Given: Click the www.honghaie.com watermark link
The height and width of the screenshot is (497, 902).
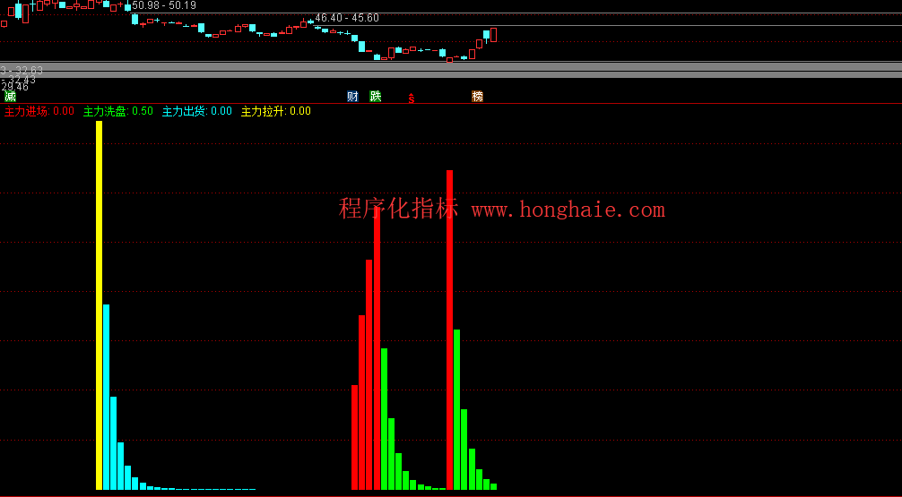Looking at the screenshot, I should [x=568, y=210].
